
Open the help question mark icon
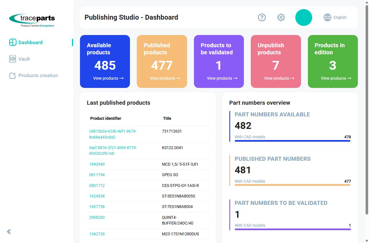[x=262, y=17]
